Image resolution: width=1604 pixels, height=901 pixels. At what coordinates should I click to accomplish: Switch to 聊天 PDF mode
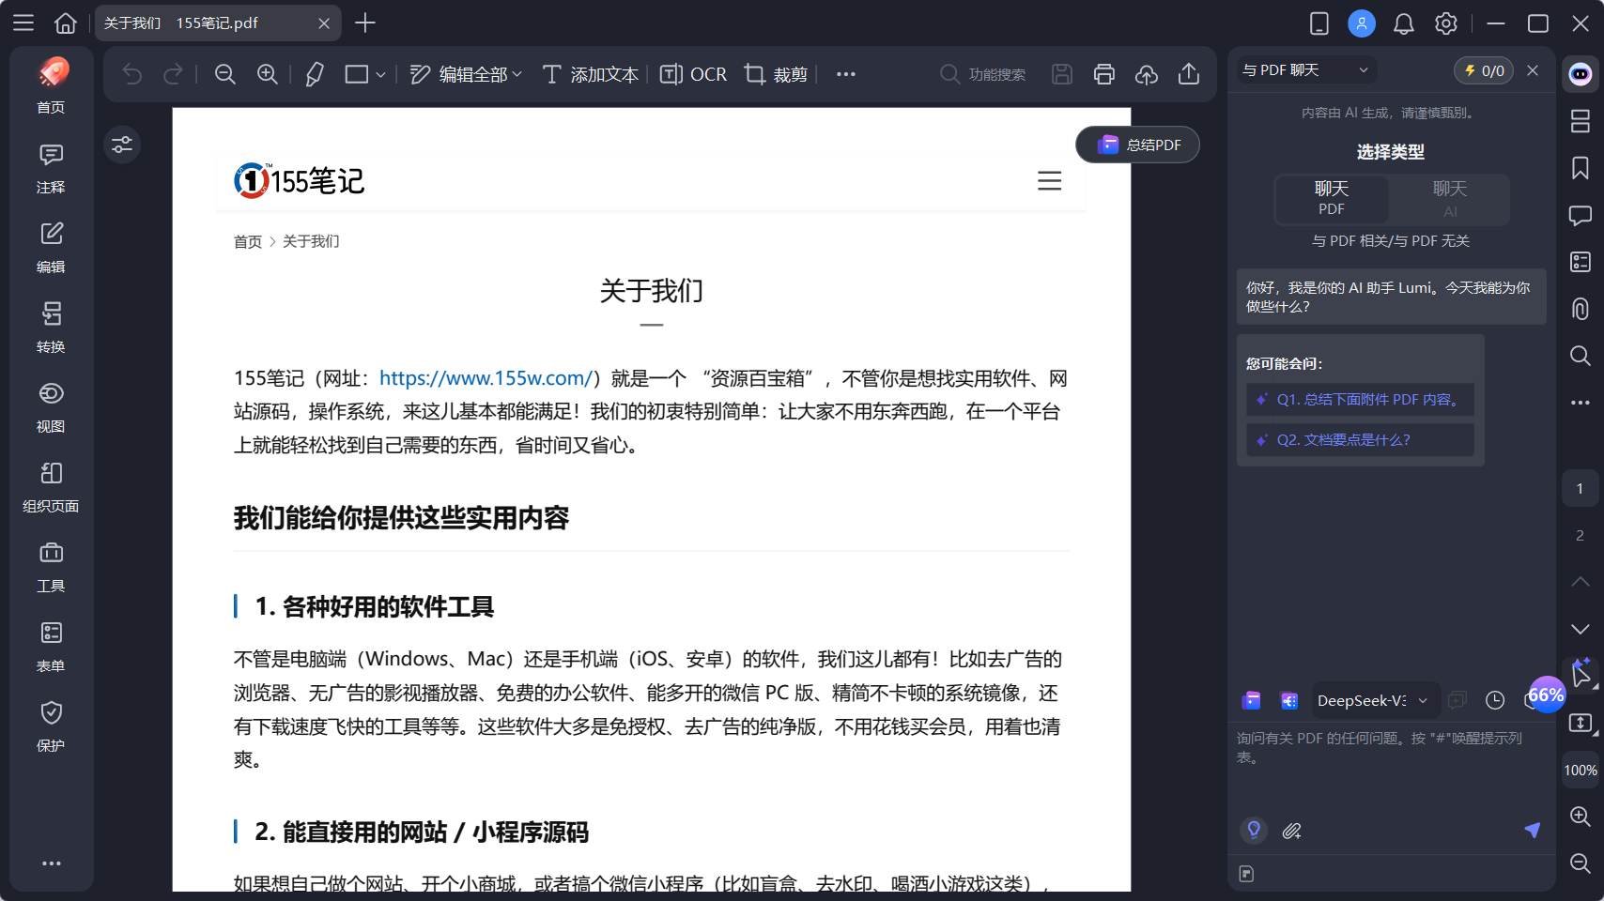1332,198
